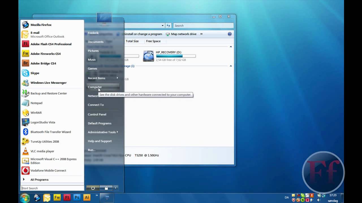Click the HP_RECOVERY drive usage bar
362x203 pixels.
[176, 56]
